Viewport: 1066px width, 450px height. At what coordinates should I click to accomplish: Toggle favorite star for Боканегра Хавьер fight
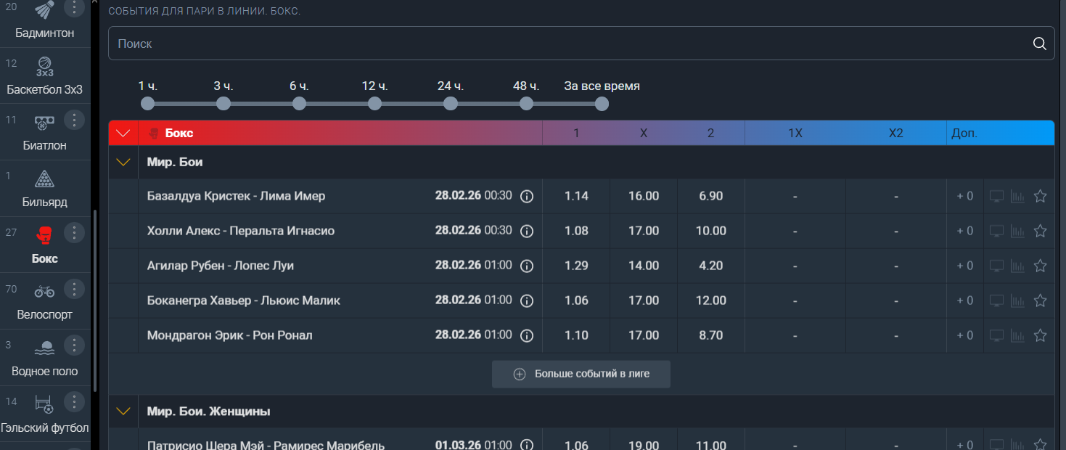tap(1040, 300)
